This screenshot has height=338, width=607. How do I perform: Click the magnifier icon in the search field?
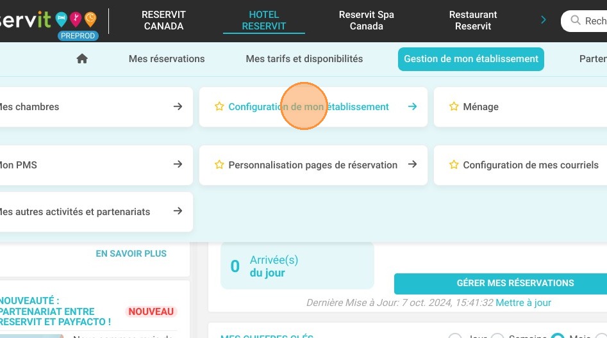574,21
